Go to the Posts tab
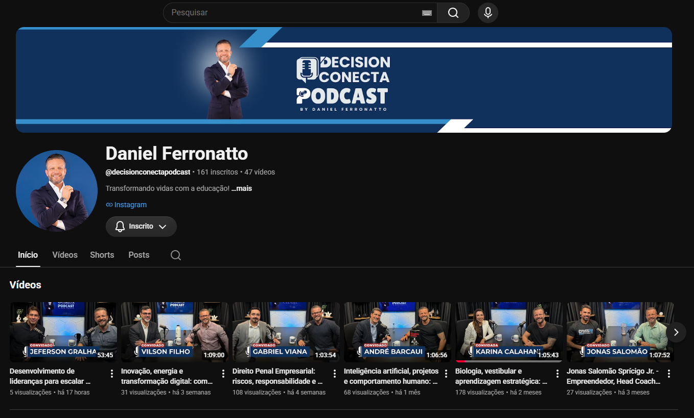694x418 pixels. coord(139,255)
